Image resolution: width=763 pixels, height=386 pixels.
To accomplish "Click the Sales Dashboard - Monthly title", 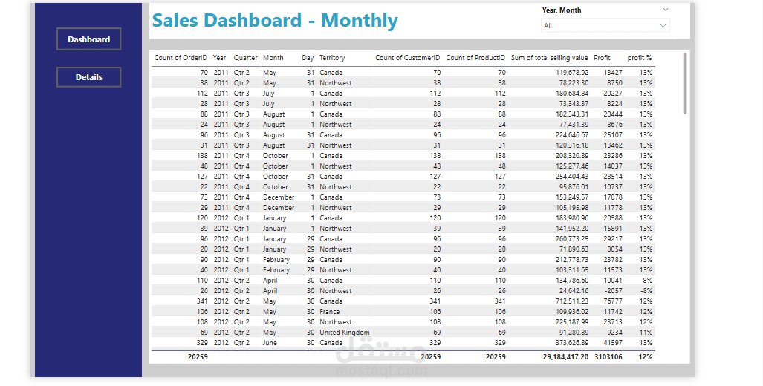I will click(275, 21).
